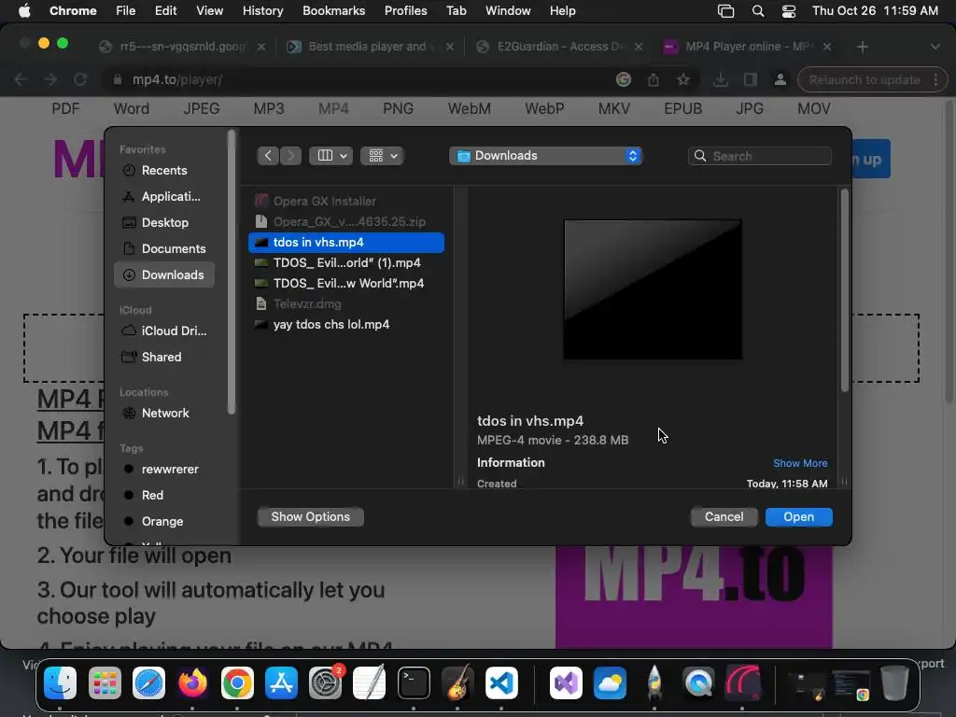Click the file dialog Search field
The image size is (956, 717).
[760, 156]
